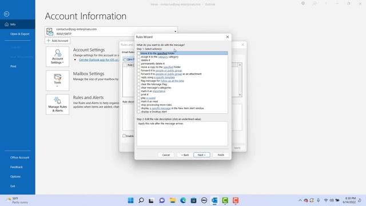Open the Dell app on taskbar
This screenshot has height=206, width=366.
tap(204, 200)
